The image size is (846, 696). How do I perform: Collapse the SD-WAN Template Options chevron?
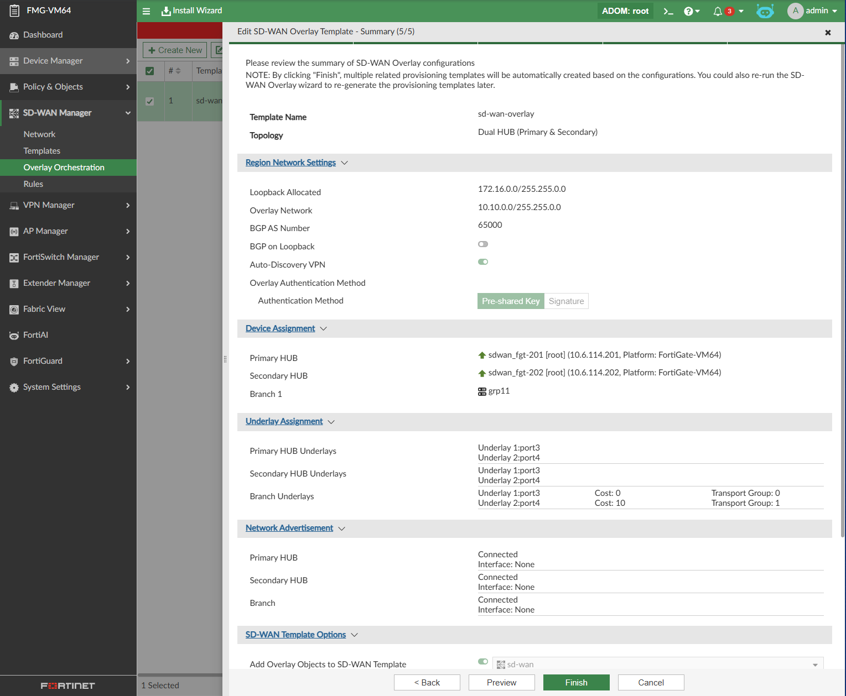(x=355, y=635)
